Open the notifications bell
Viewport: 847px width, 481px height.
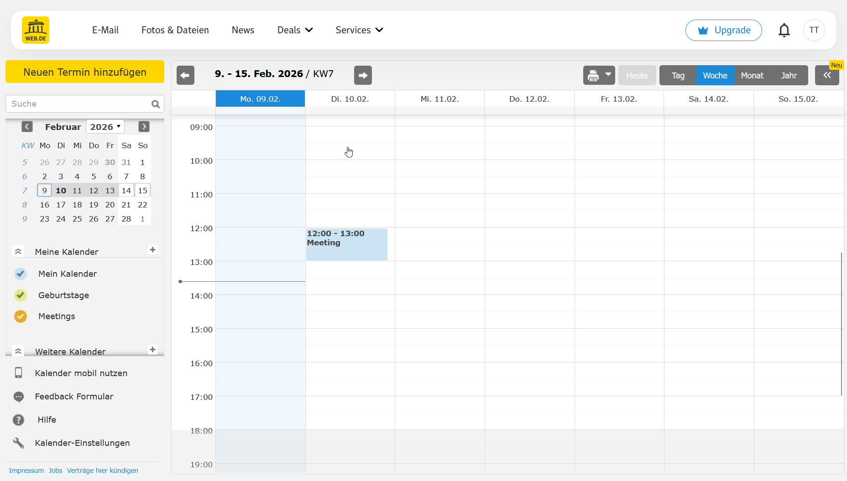(784, 30)
